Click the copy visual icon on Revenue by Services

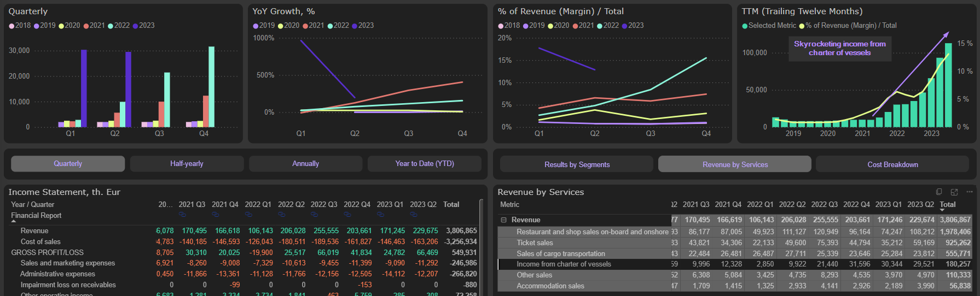pos(939,192)
